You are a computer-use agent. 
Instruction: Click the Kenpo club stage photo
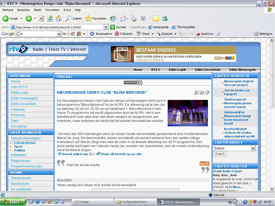[188, 113]
